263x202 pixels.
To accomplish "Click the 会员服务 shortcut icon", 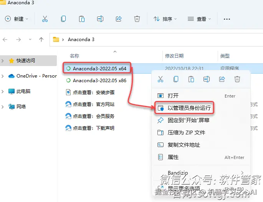I will click(68, 116).
